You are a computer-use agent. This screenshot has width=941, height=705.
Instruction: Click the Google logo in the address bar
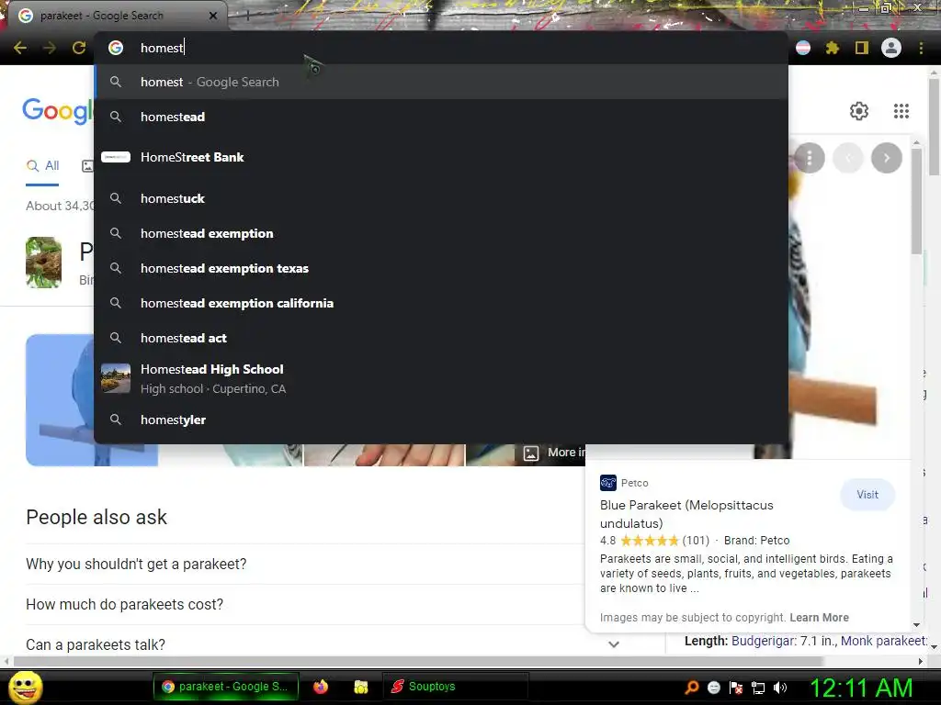coord(116,48)
